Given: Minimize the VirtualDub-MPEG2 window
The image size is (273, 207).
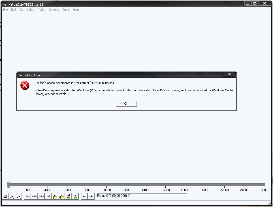Looking at the screenshot, I should click(x=248, y=3).
